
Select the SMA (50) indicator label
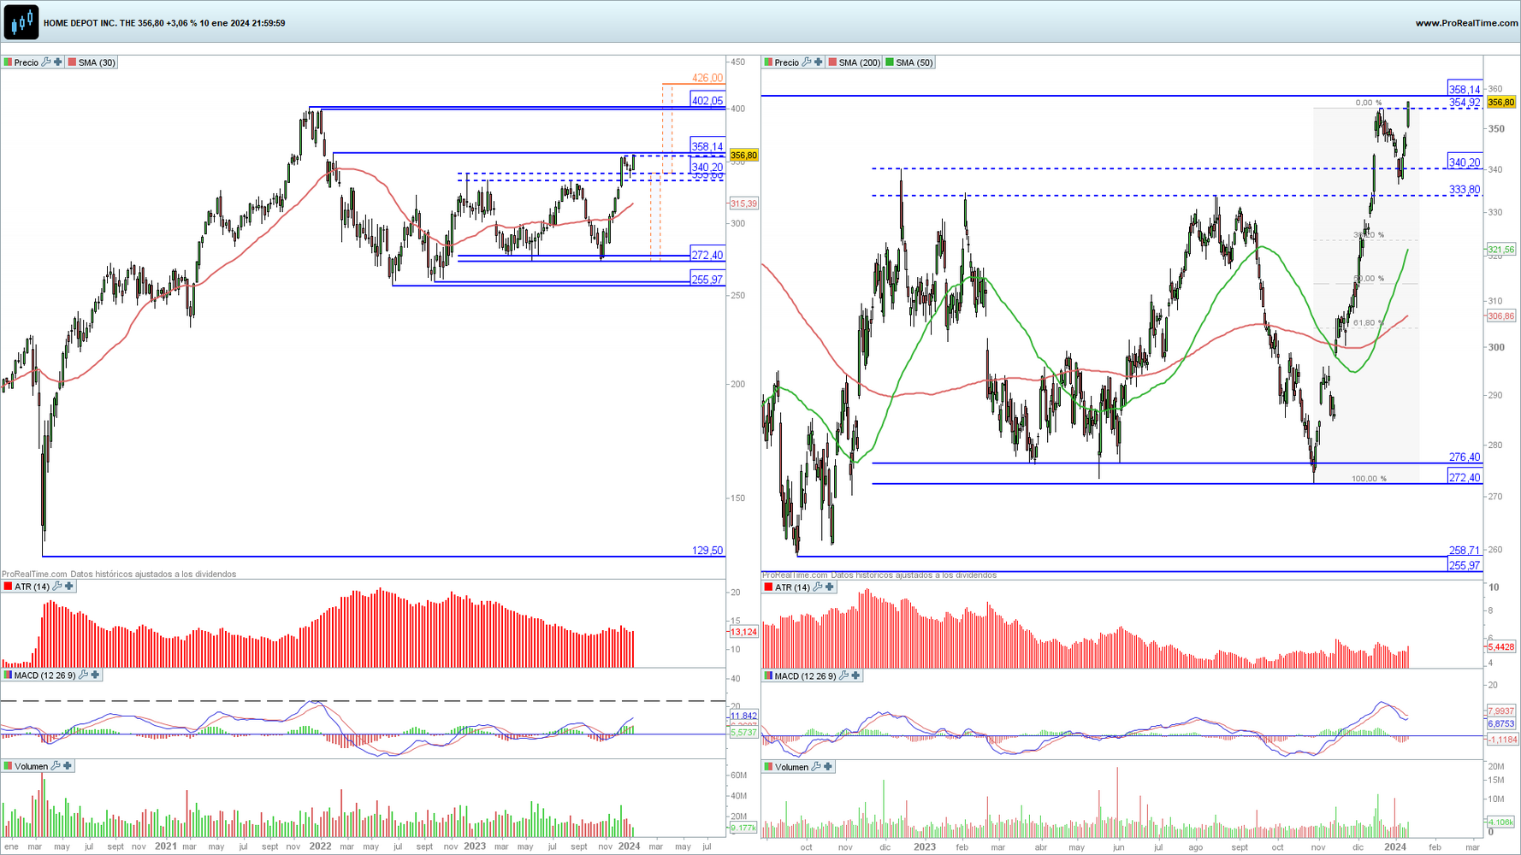pos(914,62)
